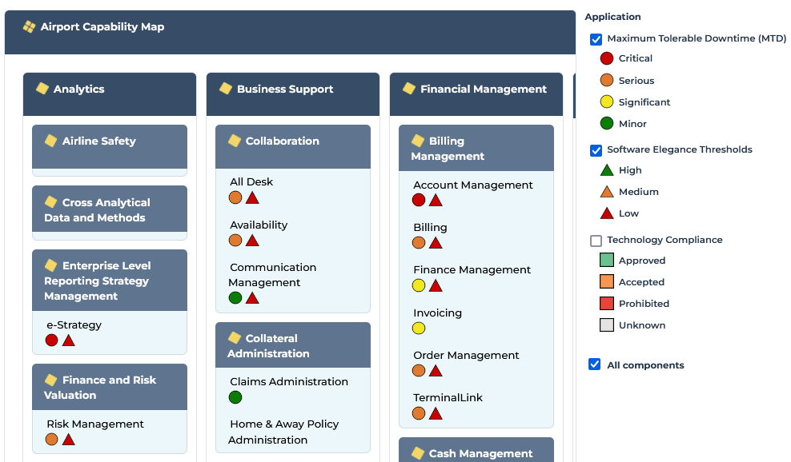Open the Business Support column header
Screen dimensions: 791x462
pos(292,90)
